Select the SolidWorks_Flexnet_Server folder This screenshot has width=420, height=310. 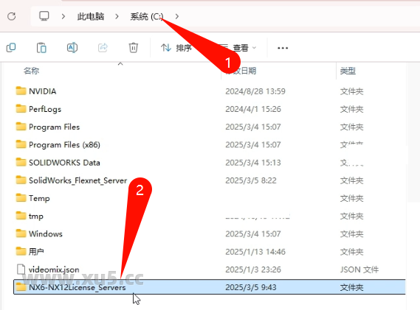78,180
